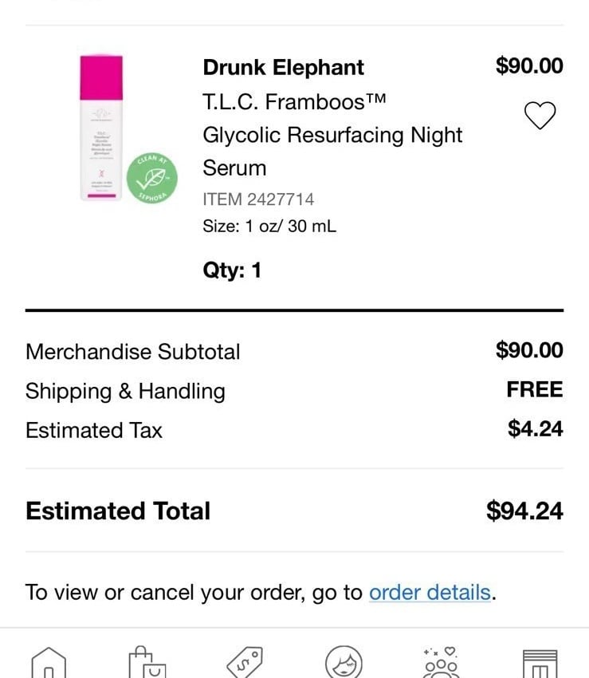Screen dimensions: 589x678
Task: Open the profile face icon
Action: [344, 662]
